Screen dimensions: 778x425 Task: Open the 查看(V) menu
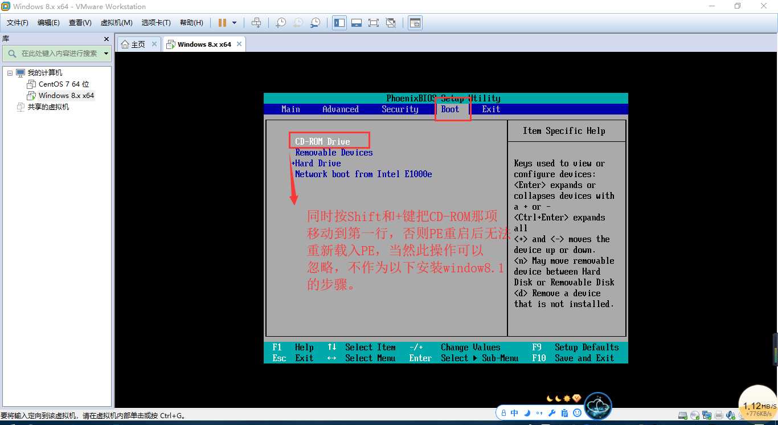(x=80, y=23)
